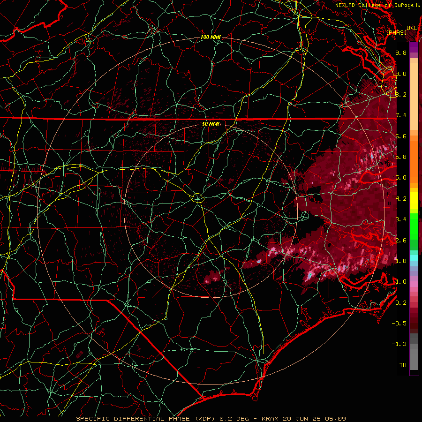Viewport: 422px width, 422px height.
Task: Select the 4.2 scale value
Action: 401,199
